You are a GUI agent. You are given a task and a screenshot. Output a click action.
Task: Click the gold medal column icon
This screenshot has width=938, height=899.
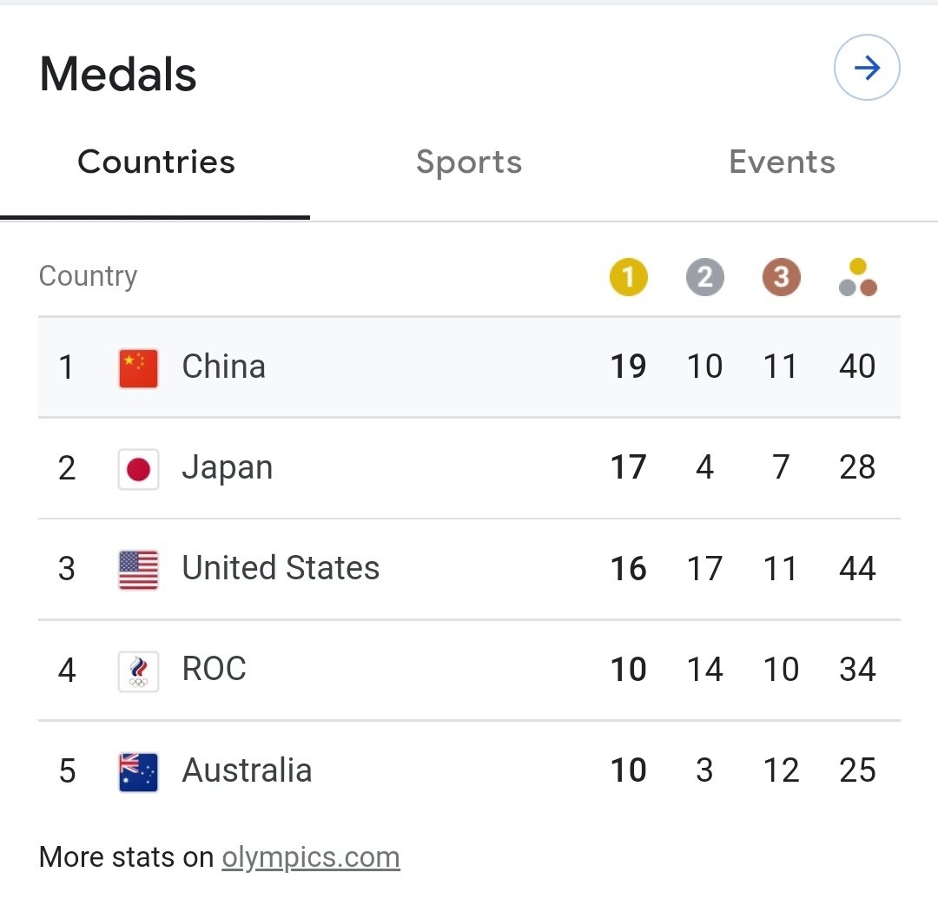(x=628, y=278)
